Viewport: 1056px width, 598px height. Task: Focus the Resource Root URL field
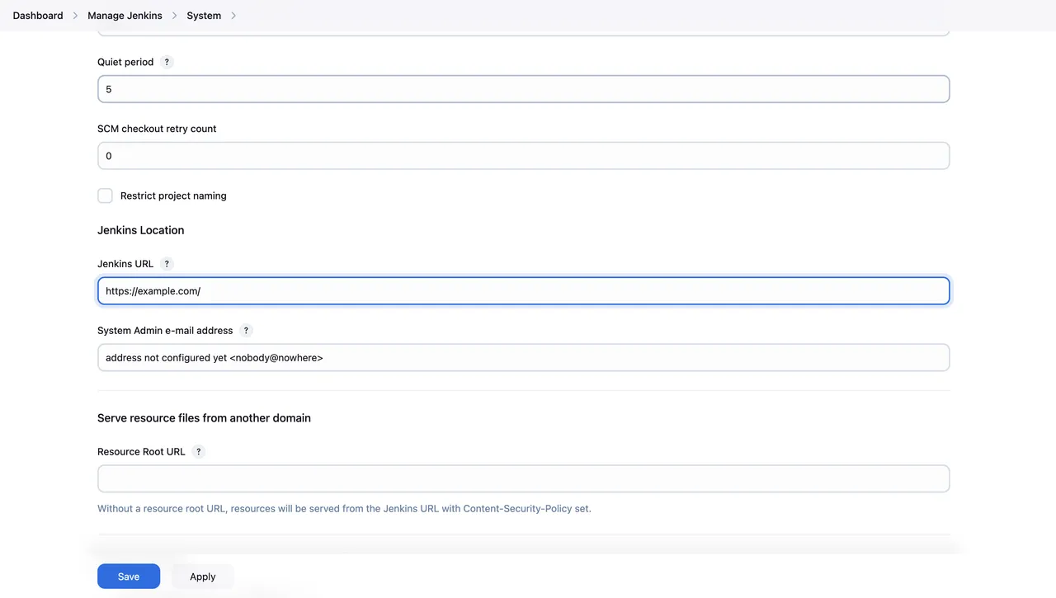point(524,479)
